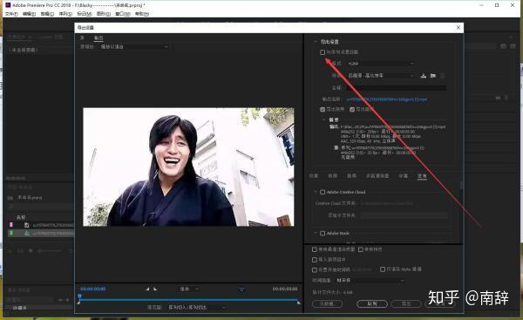Switch to the 字幕 tab
The image size is (523, 320).
pos(403,176)
